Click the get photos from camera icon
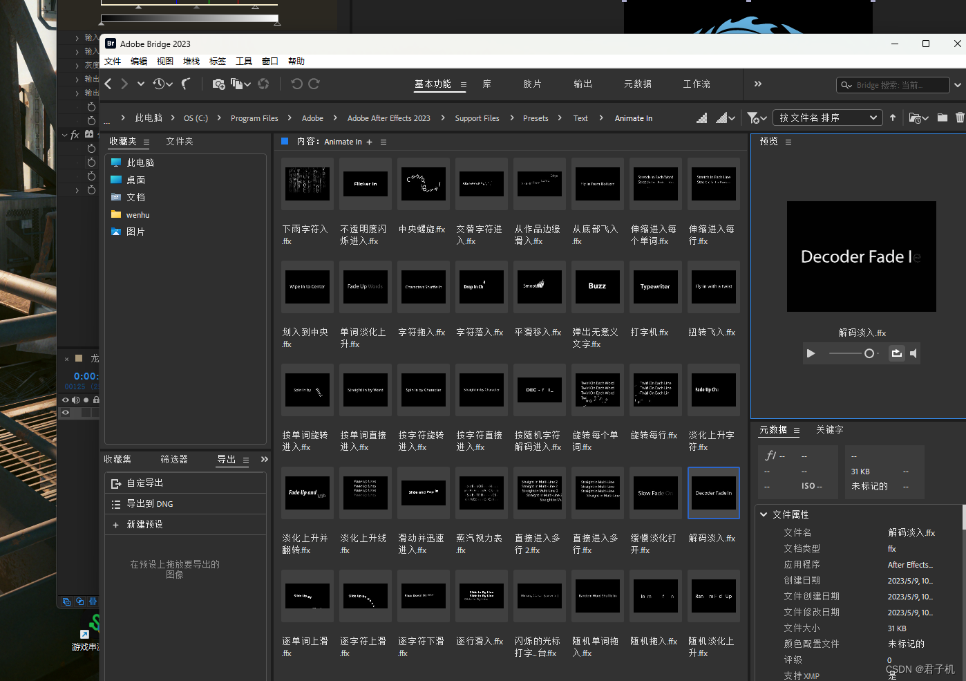 [x=218, y=84]
